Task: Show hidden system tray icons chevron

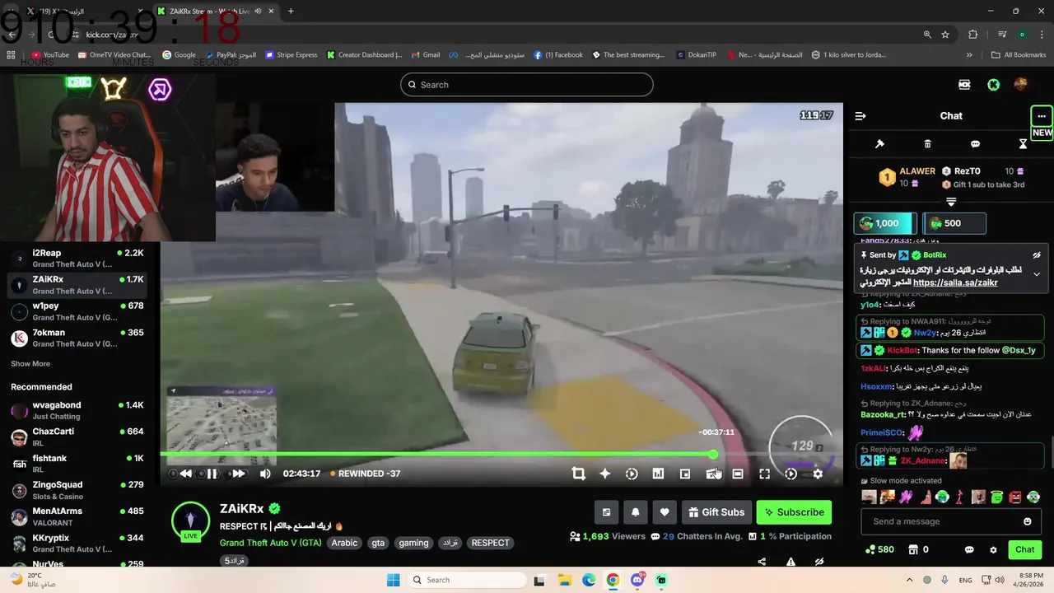Action: click(x=909, y=580)
